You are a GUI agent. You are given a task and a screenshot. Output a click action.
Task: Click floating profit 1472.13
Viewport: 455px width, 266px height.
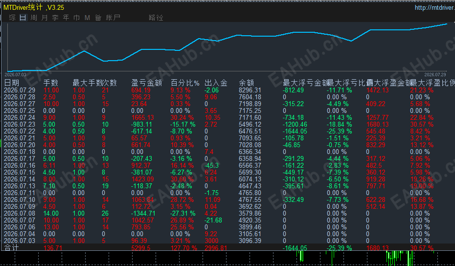[x=378, y=90]
